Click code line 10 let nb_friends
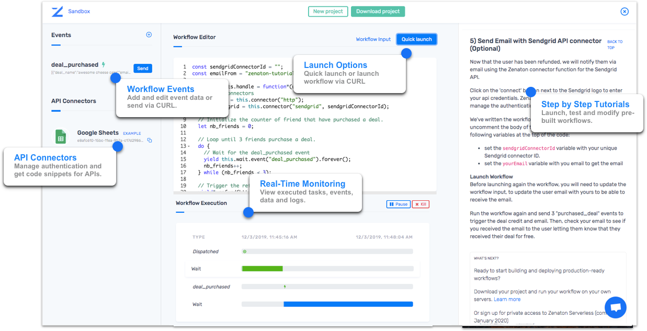 (x=225, y=126)
